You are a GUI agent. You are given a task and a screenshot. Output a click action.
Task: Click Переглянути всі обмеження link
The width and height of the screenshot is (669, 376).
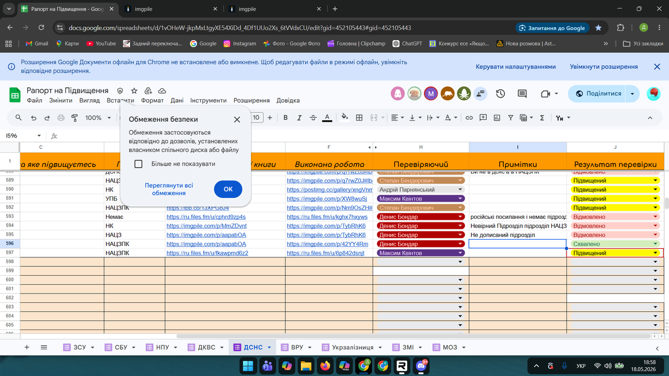tap(169, 189)
